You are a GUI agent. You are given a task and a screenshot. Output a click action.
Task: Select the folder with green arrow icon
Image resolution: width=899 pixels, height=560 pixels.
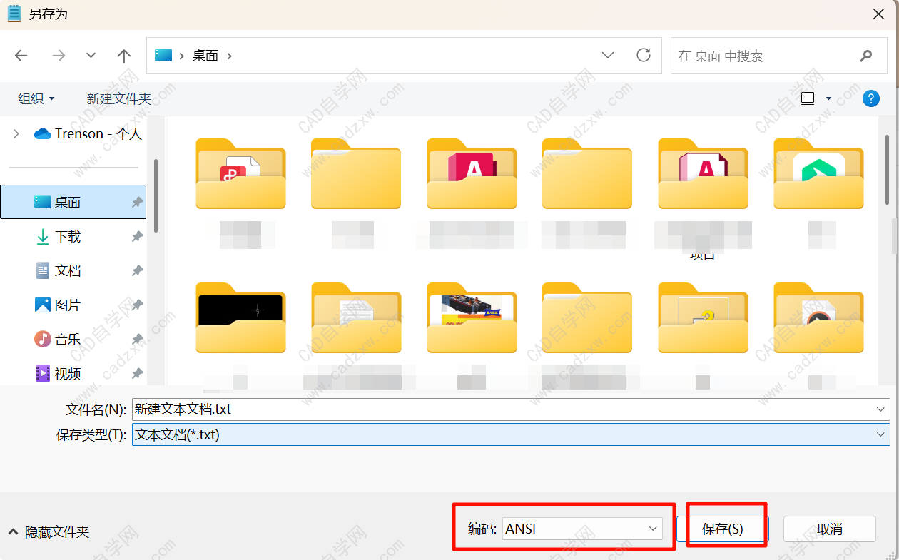[819, 173]
